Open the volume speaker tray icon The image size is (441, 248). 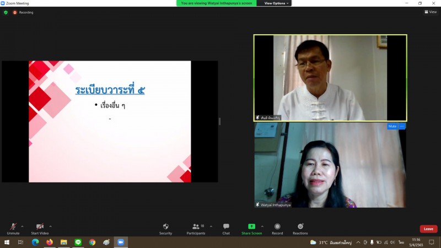pos(392,242)
